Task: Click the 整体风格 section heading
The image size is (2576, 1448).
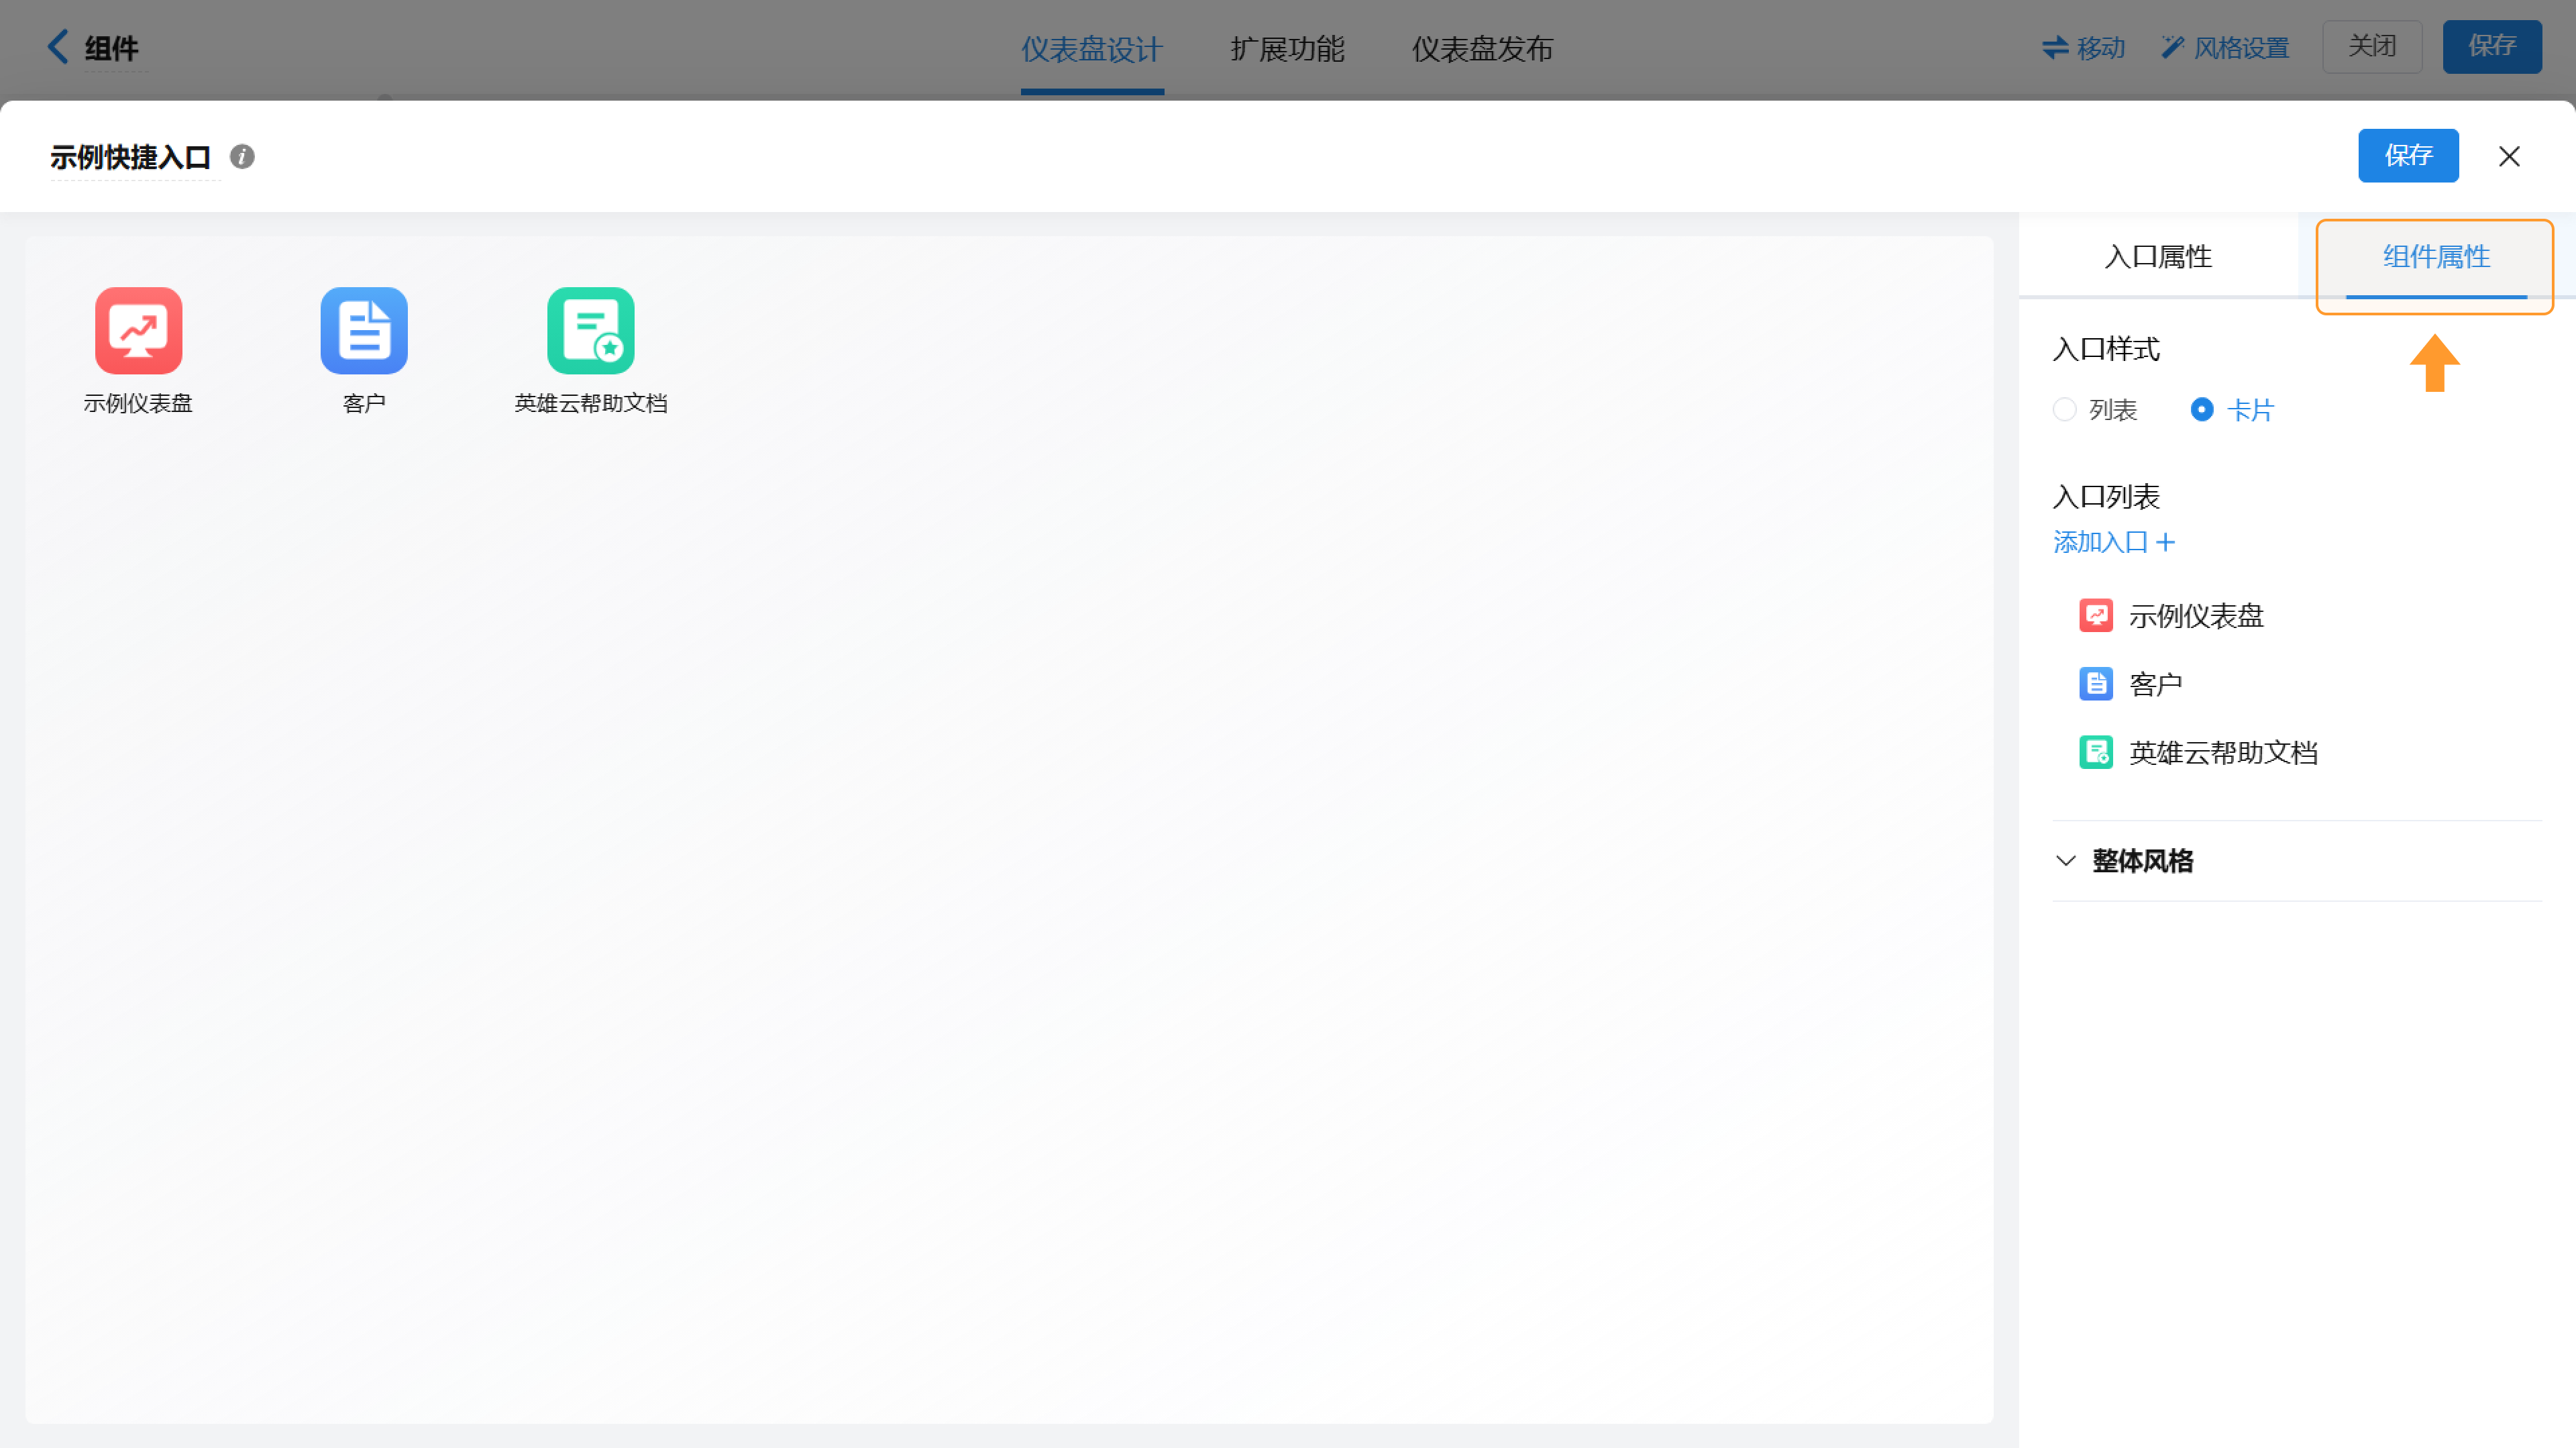Action: pos(2142,860)
